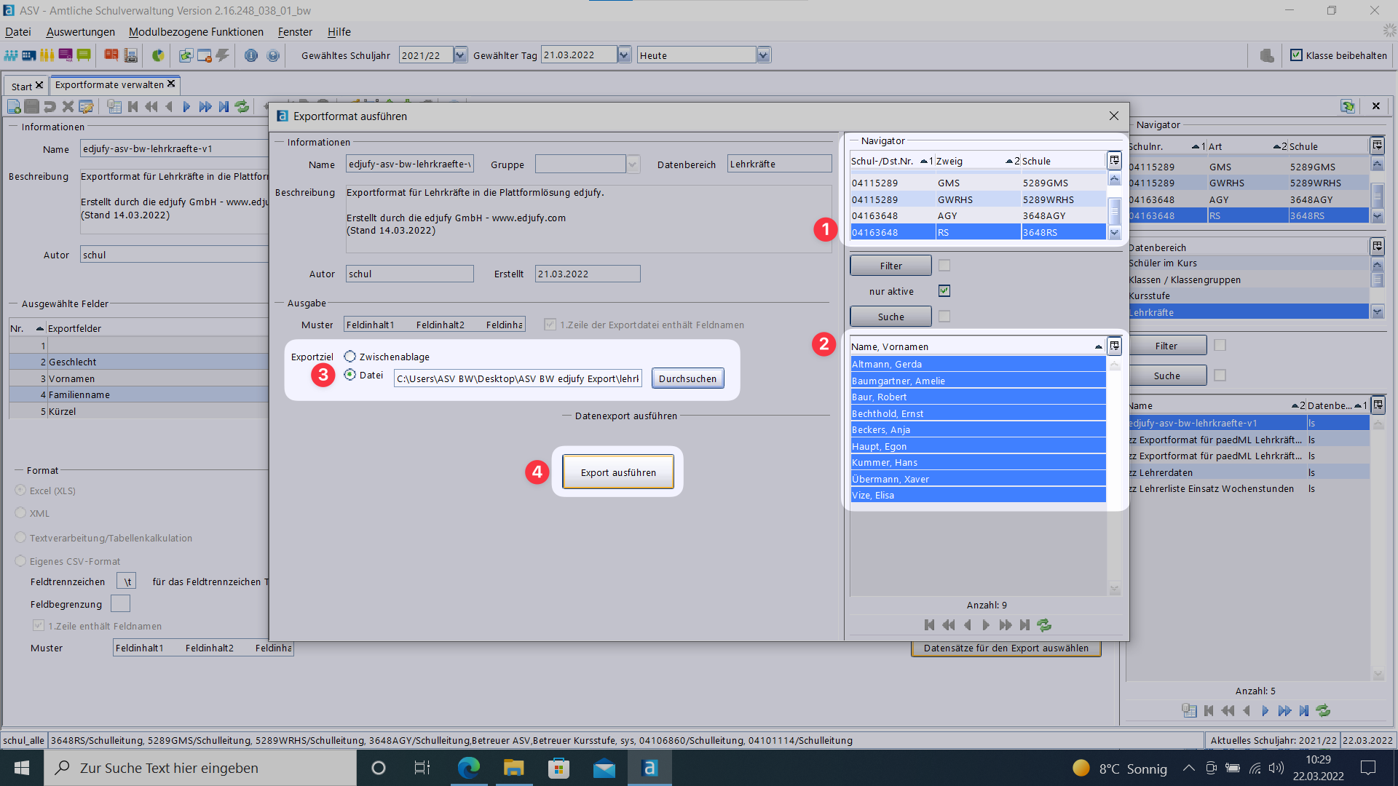Enable the checkbox beside Filter button
Viewport: 1398px width, 786px height.
point(944,266)
